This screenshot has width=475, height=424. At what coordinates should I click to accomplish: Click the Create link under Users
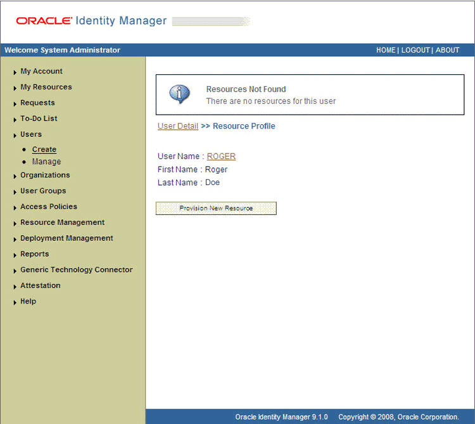click(44, 150)
